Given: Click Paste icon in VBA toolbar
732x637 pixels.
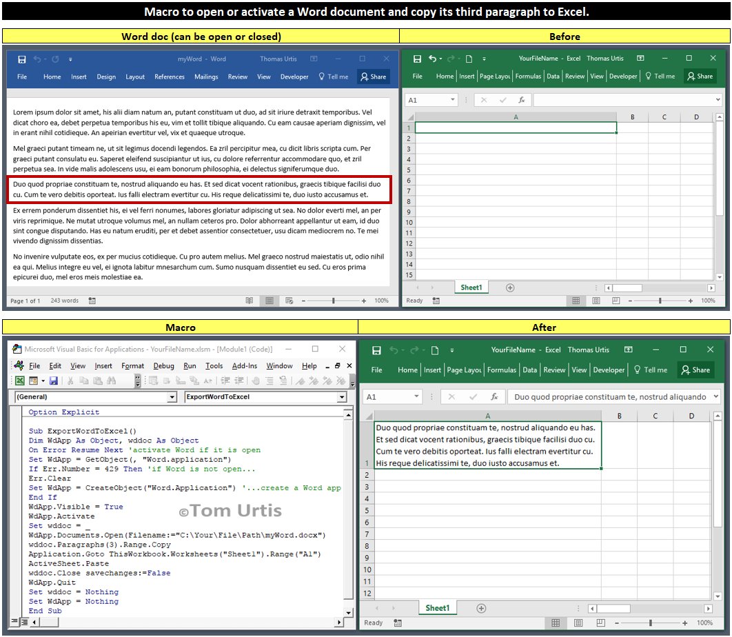Looking at the screenshot, I should tap(97, 381).
